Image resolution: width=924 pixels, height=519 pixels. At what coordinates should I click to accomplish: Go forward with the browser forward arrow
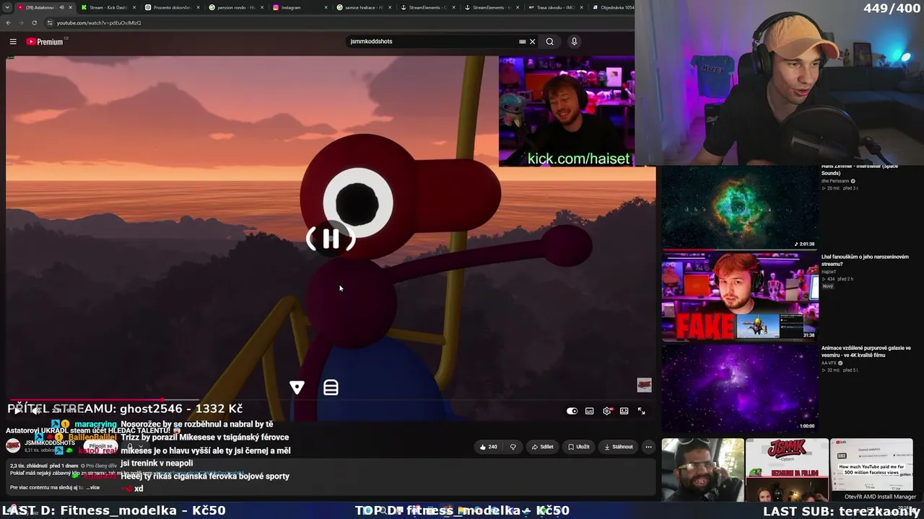click(21, 23)
